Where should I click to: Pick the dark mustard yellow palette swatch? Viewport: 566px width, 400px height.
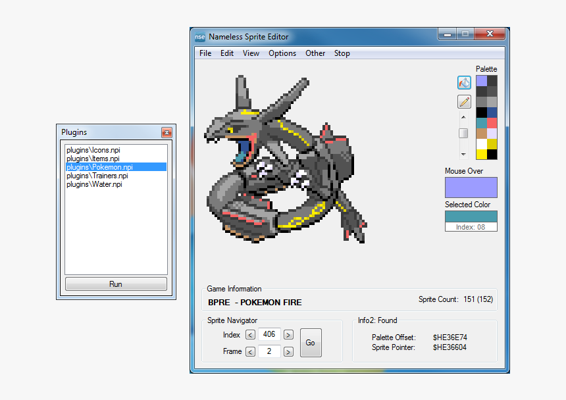[x=492, y=144]
